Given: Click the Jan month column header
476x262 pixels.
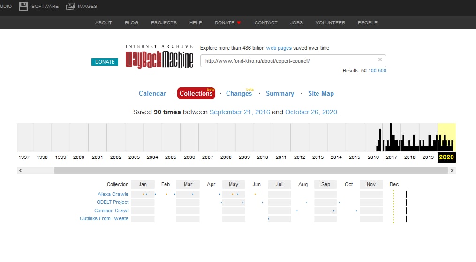Looking at the screenshot, I should tap(143, 184).
